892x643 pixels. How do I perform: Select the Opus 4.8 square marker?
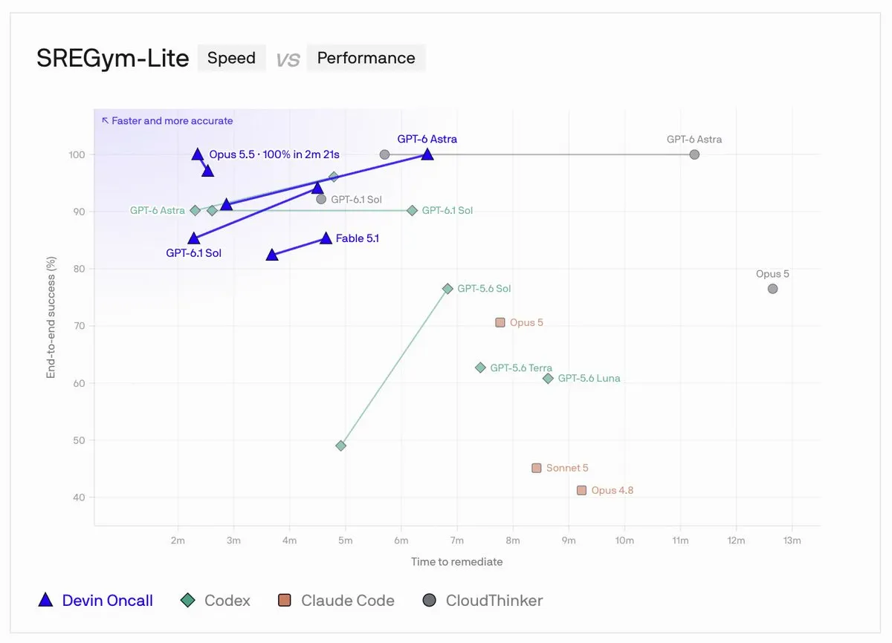point(581,490)
